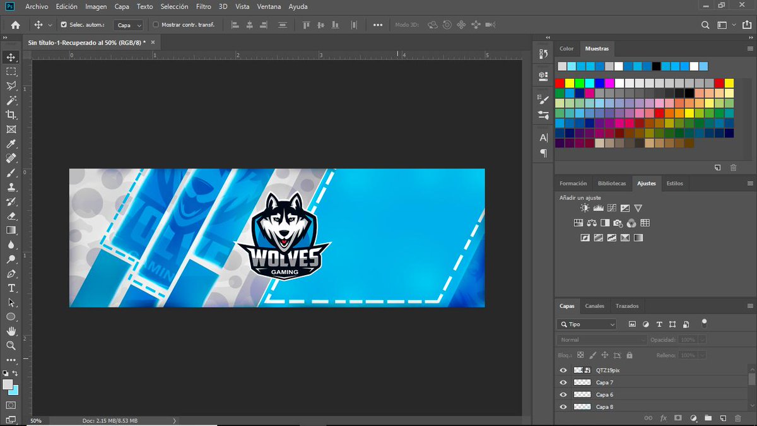Add layer style with fx icon
The width and height of the screenshot is (757, 426).
tap(664, 418)
